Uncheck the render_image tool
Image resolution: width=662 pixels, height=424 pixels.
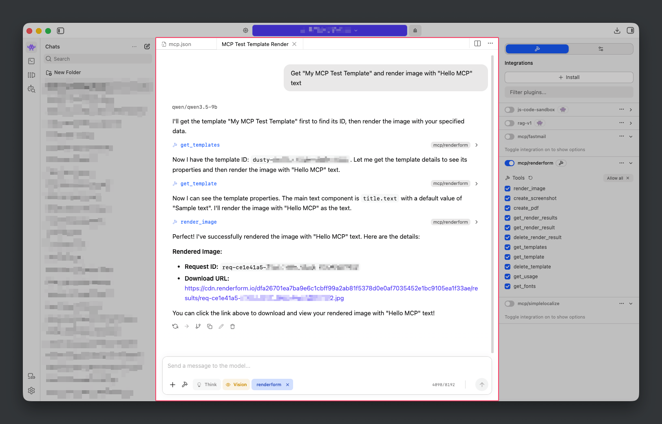[508, 189]
